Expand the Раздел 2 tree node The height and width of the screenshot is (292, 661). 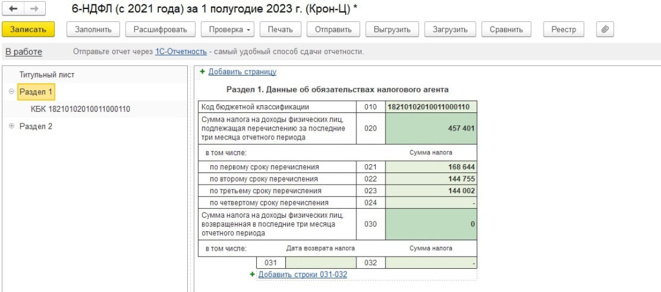click(x=12, y=127)
